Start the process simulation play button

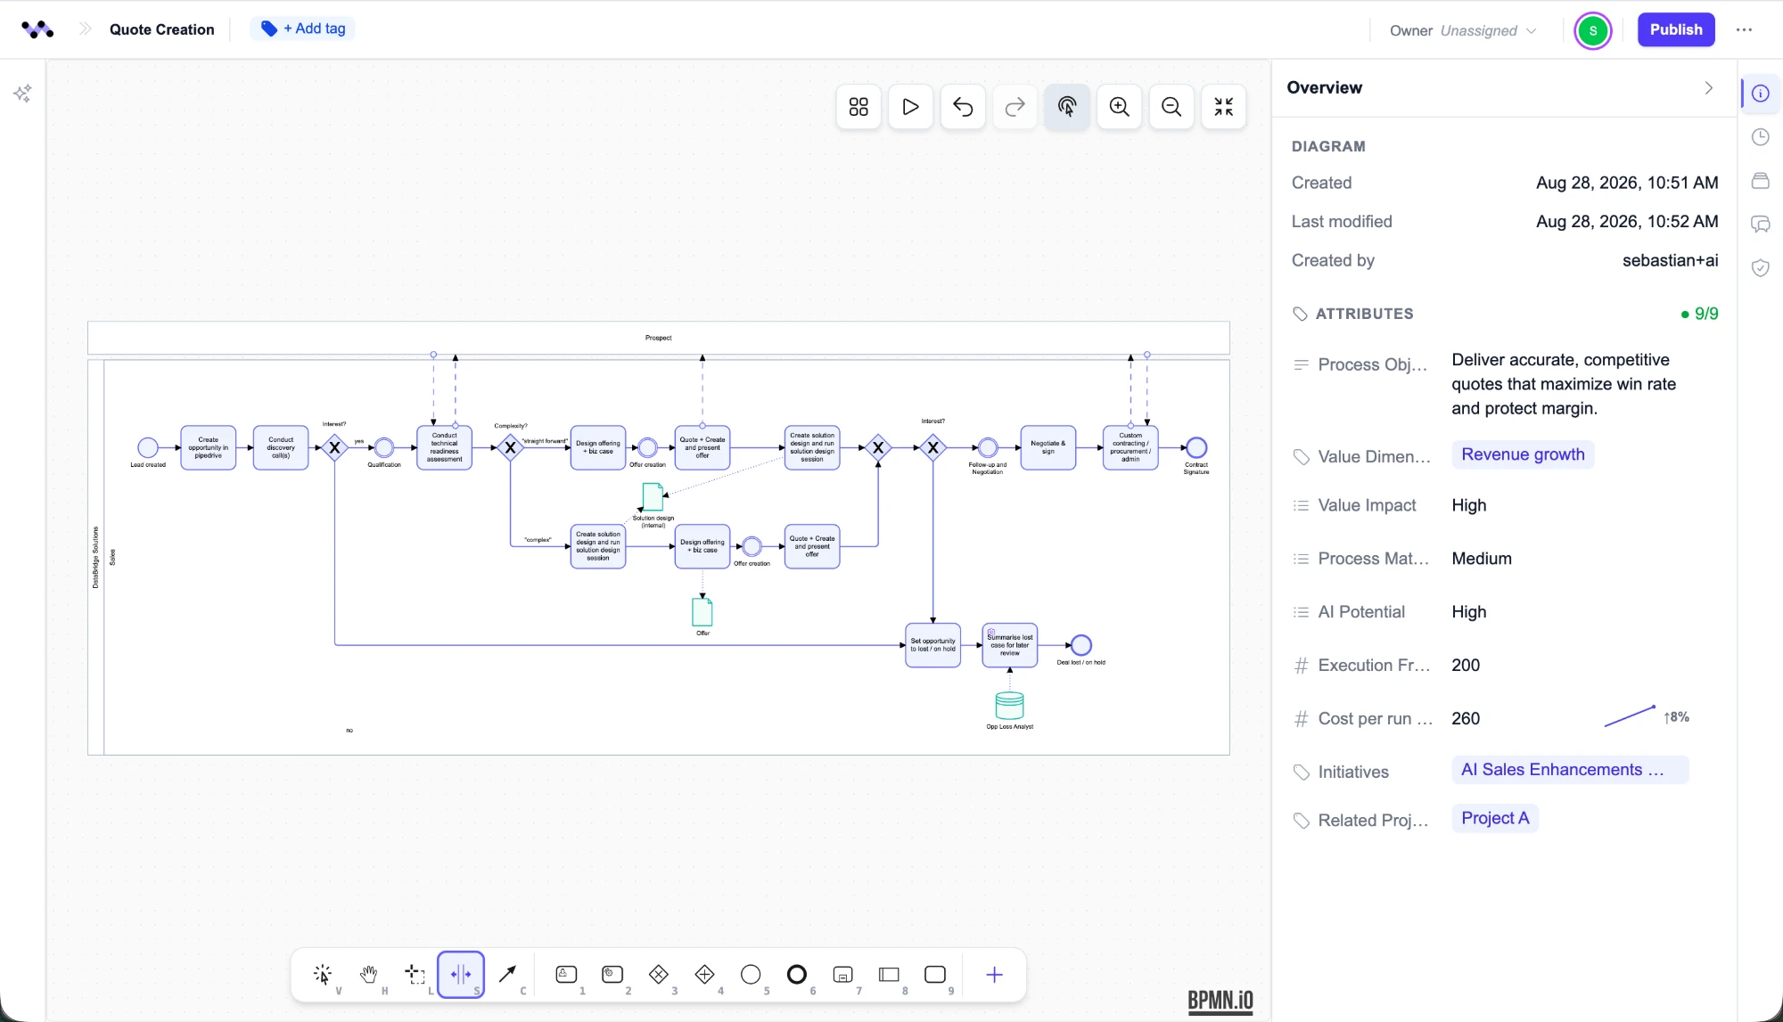910,107
